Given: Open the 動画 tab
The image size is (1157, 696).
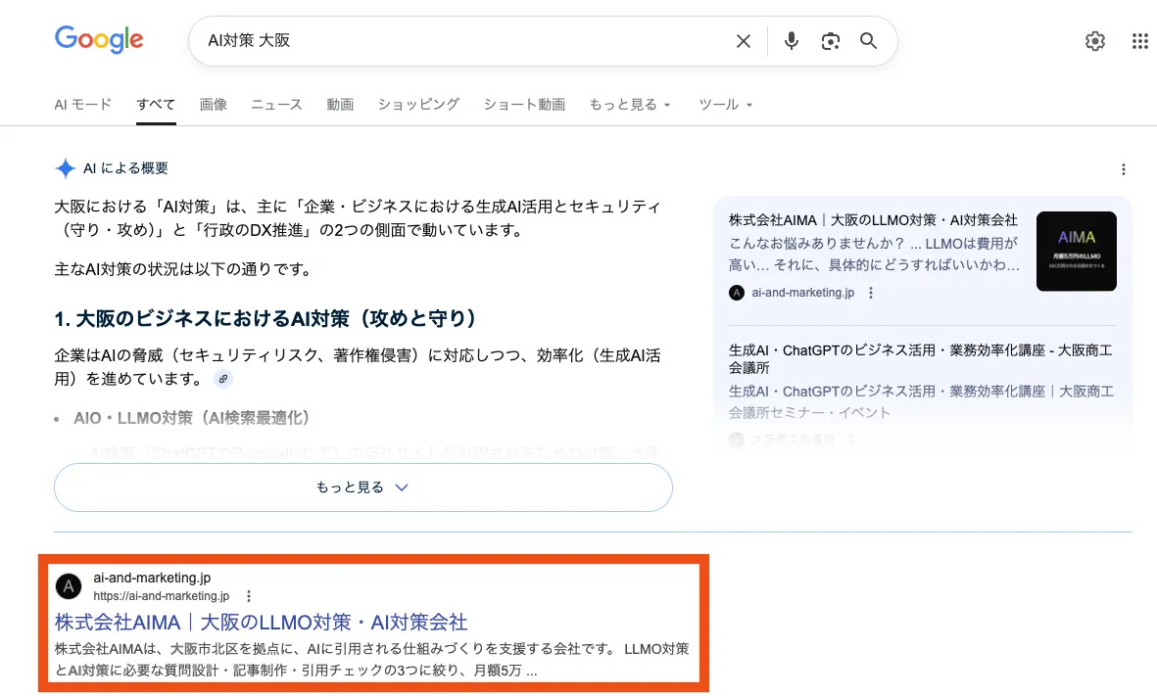Looking at the screenshot, I should tap(340, 105).
